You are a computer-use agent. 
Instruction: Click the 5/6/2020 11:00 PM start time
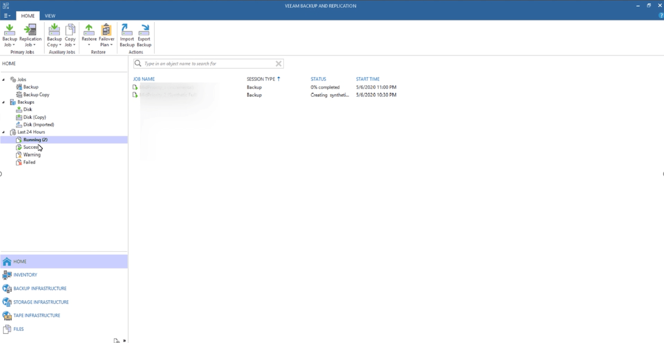[376, 87]
